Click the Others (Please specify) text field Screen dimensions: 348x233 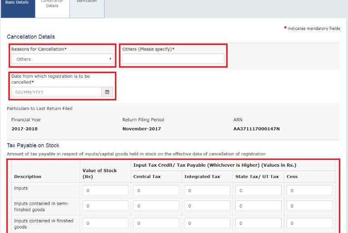pyautogui.click(x=173, y=59)
